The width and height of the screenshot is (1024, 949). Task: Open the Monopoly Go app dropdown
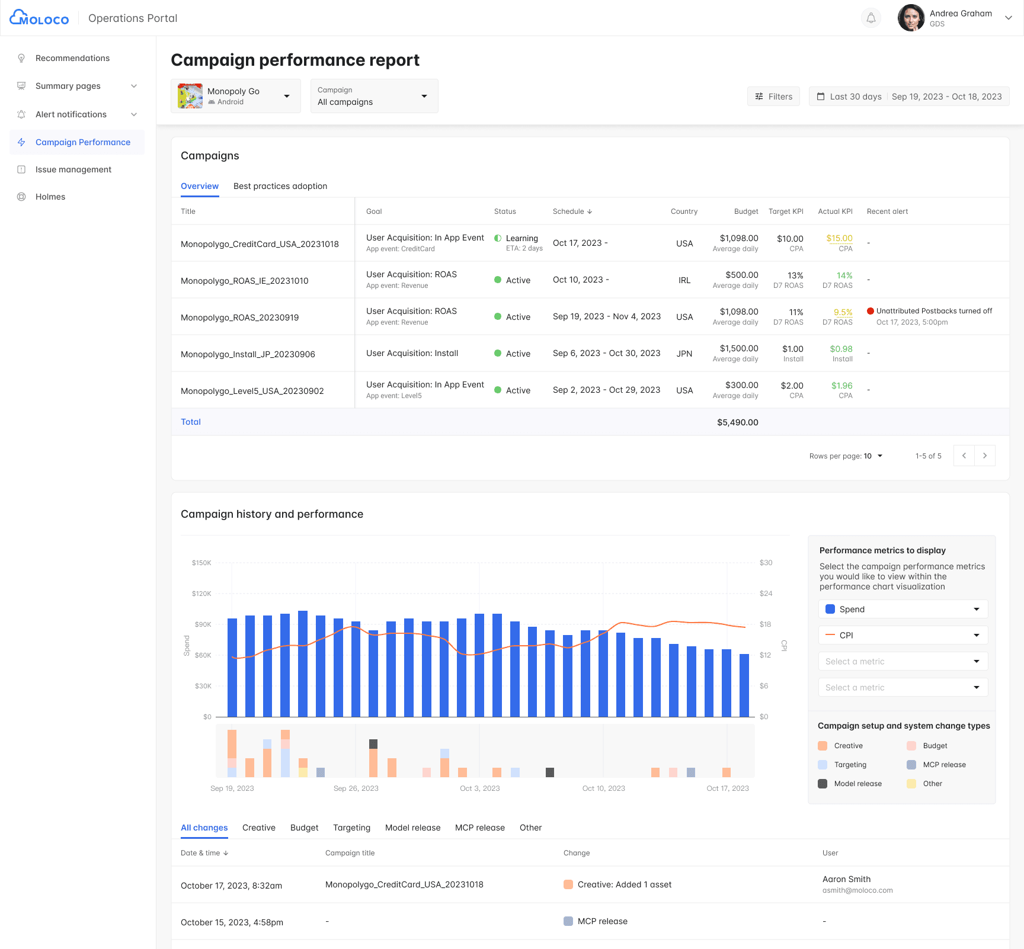[x=236, y=96]
